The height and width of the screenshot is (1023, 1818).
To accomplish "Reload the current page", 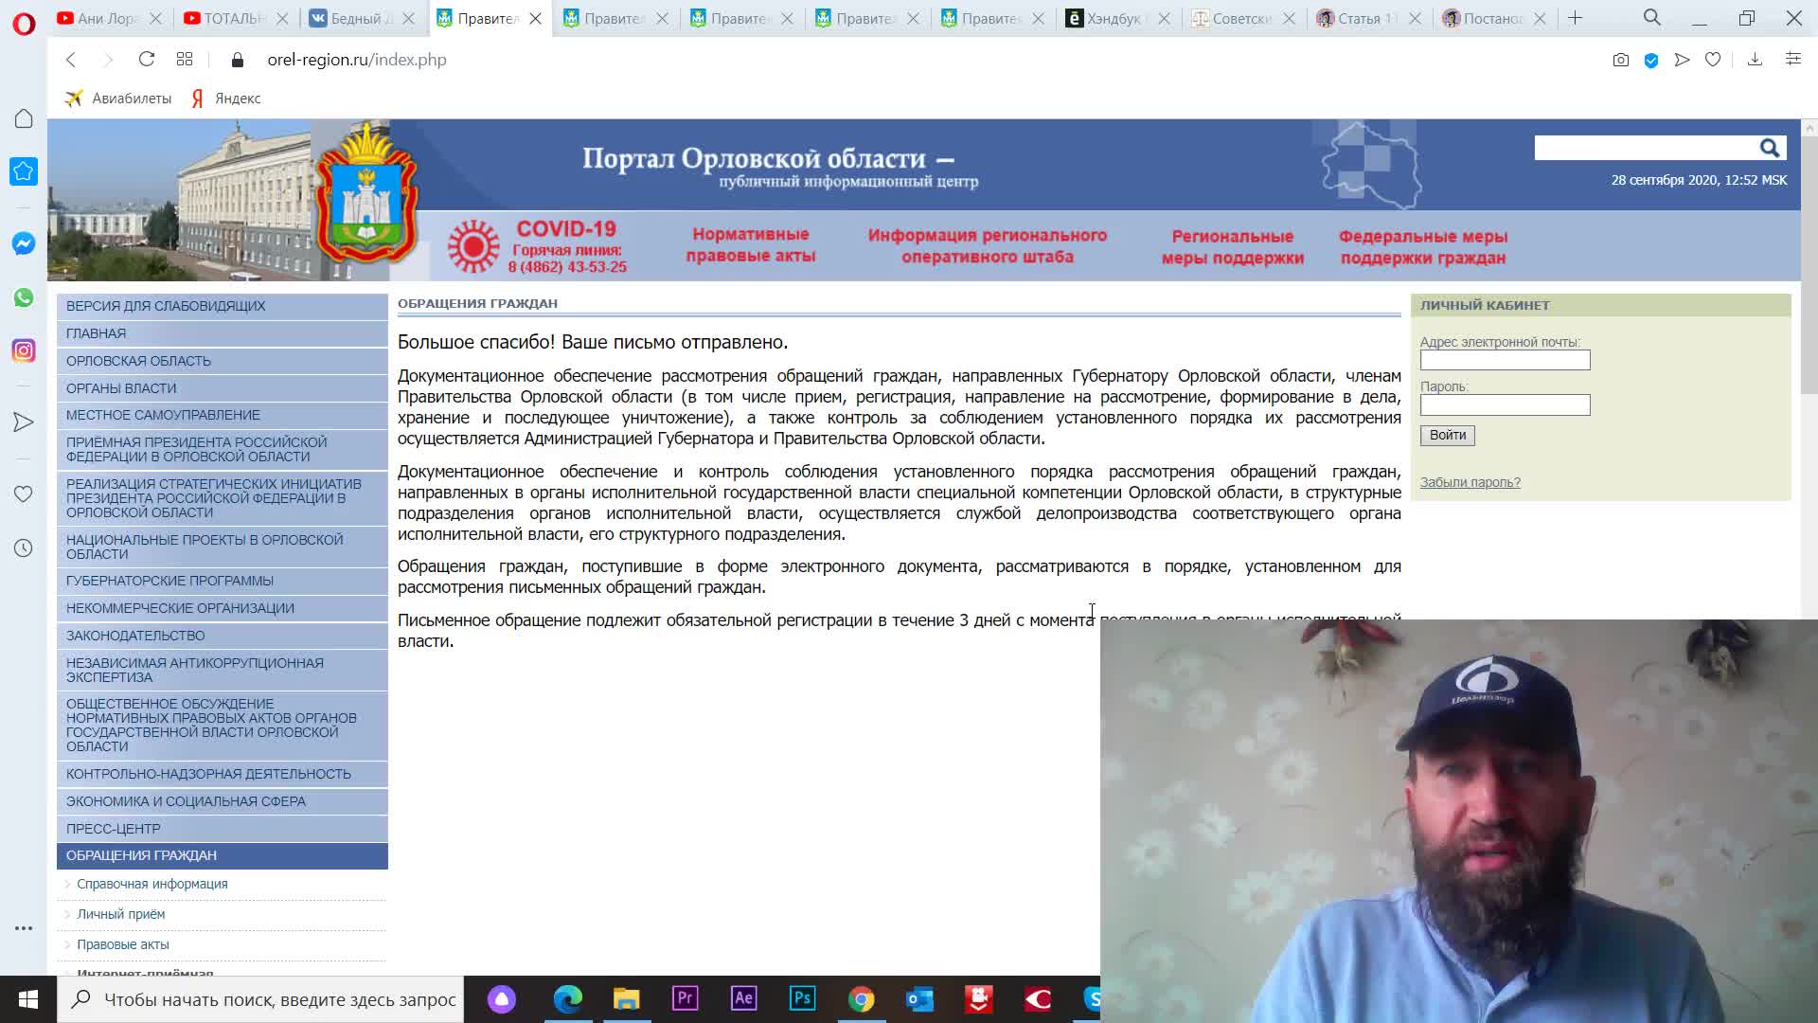I will click(147, 60).
